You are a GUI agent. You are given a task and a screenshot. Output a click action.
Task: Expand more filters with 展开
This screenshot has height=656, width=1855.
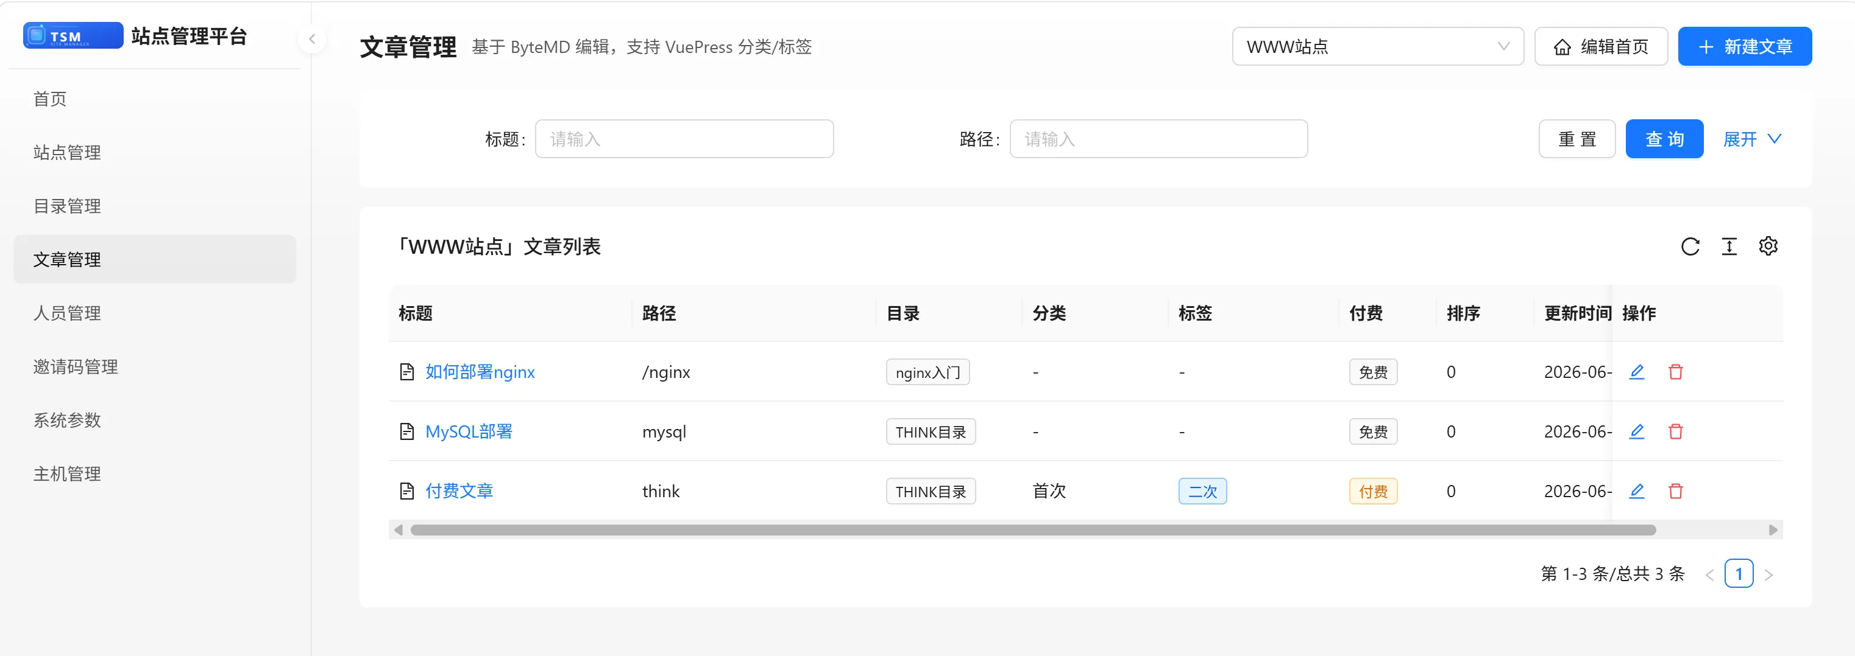[x=1752, y=139]
